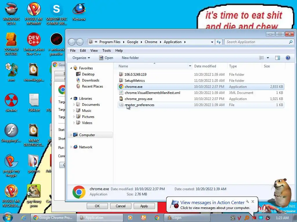Select the 1984.txt desktop file

[x=34, y=102]
